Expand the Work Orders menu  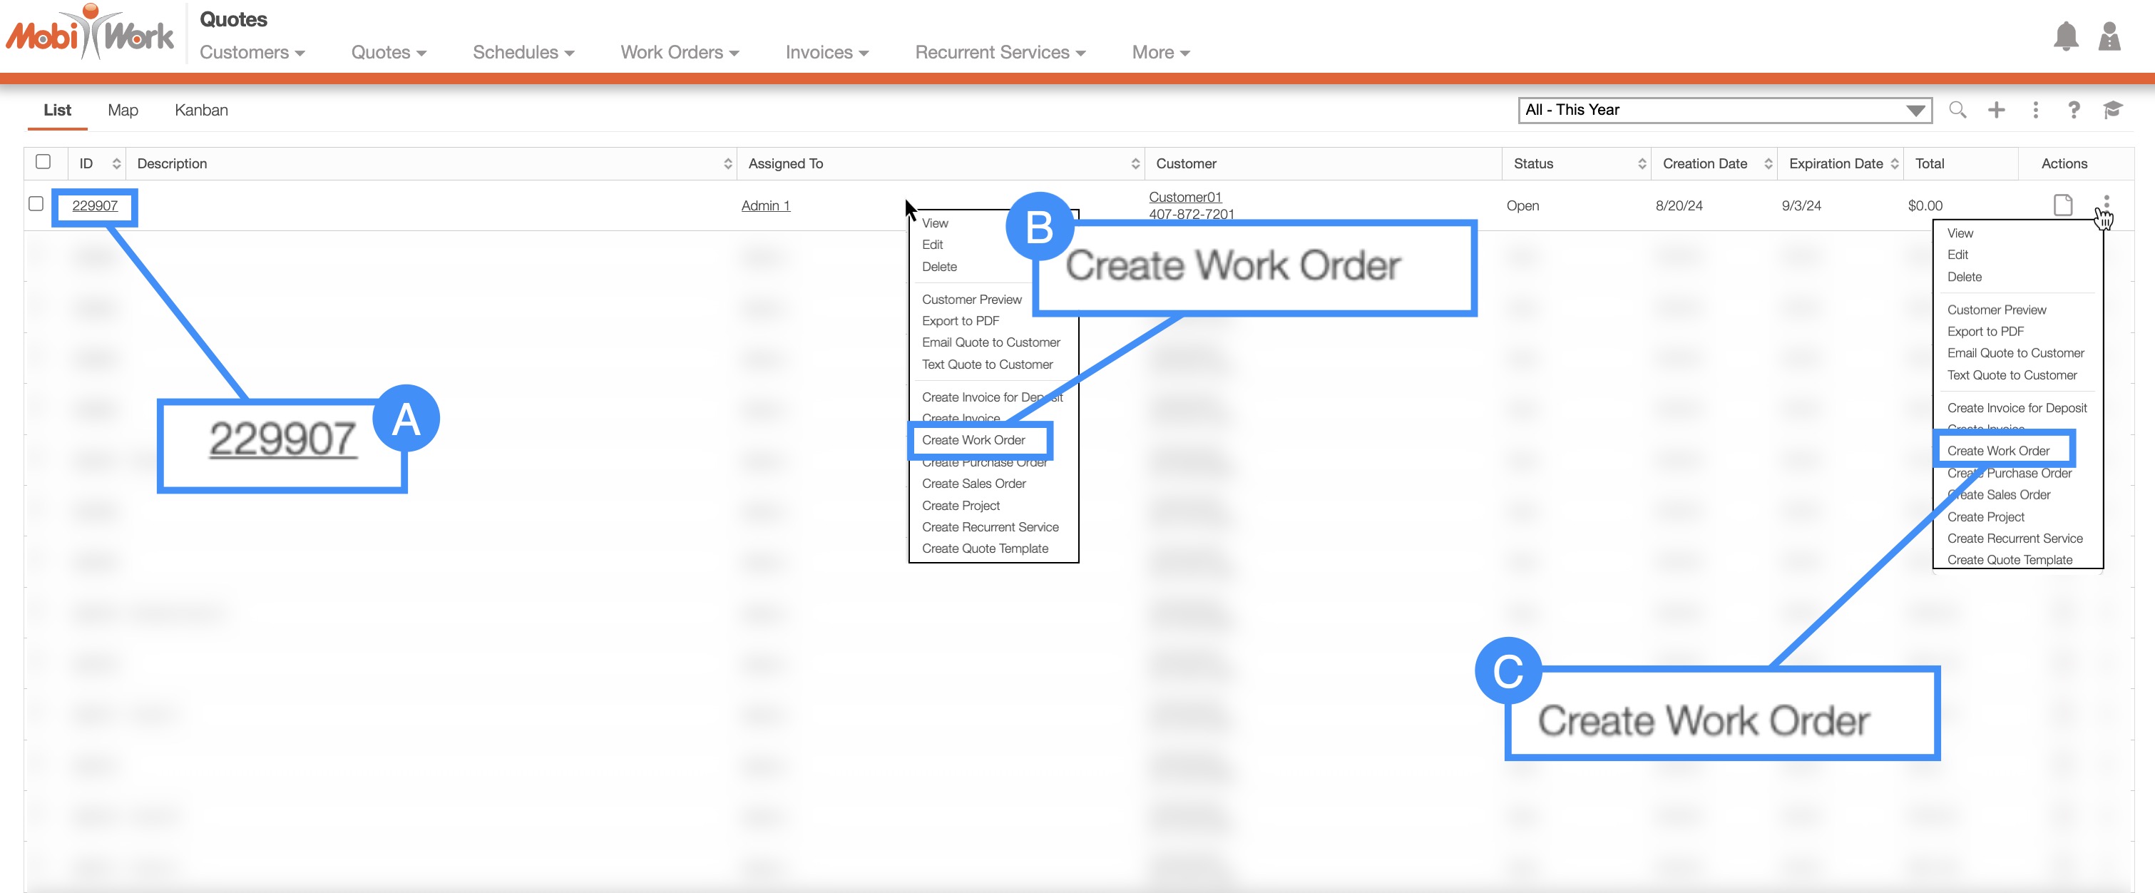tap(680, 53)
